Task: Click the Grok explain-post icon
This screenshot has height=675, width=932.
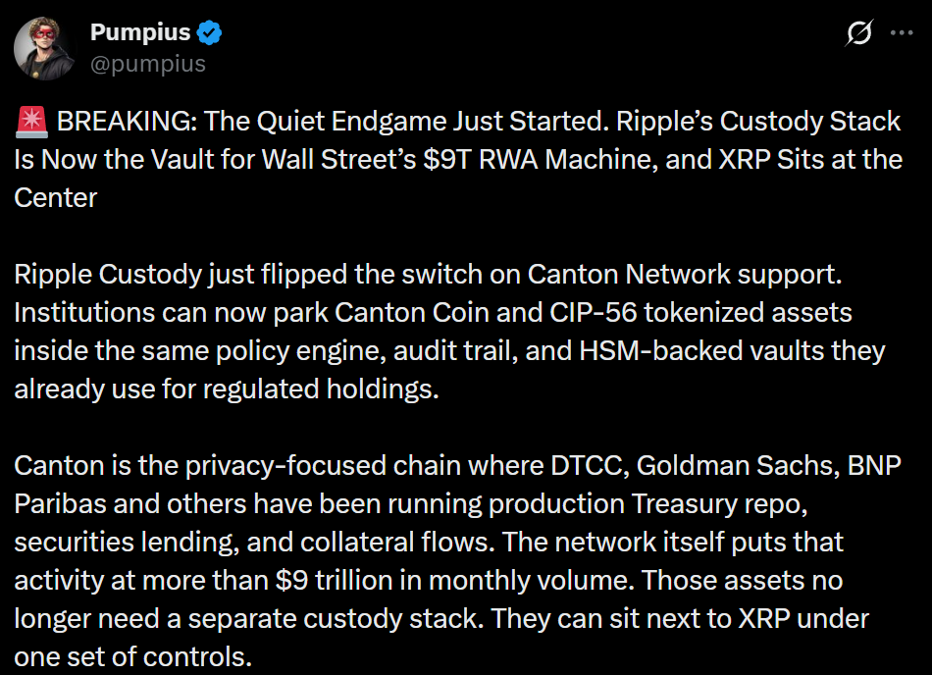Action: 858,32
